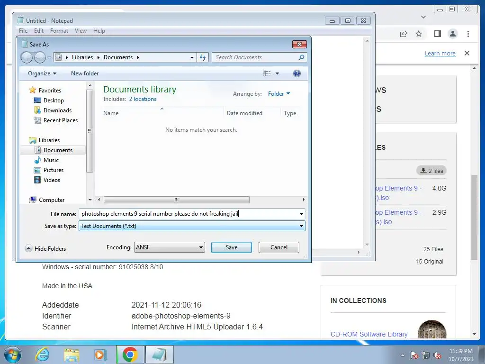Select Videos library in navigation pane
Image resolution: width=485 pixels, height=364 pixels.
[x=52, y=180]
